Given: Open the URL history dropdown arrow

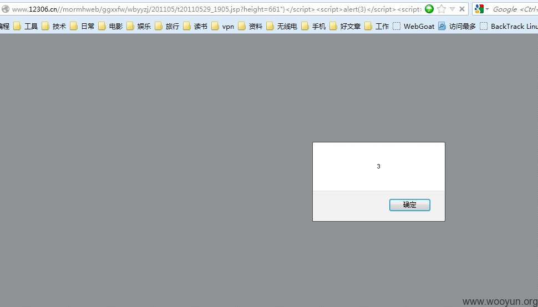Looking at the screenshot, I should [x=452, y=9].
